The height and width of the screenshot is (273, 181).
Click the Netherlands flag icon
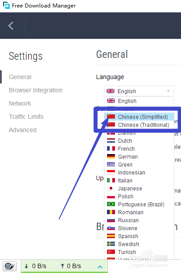click(111, 140)
